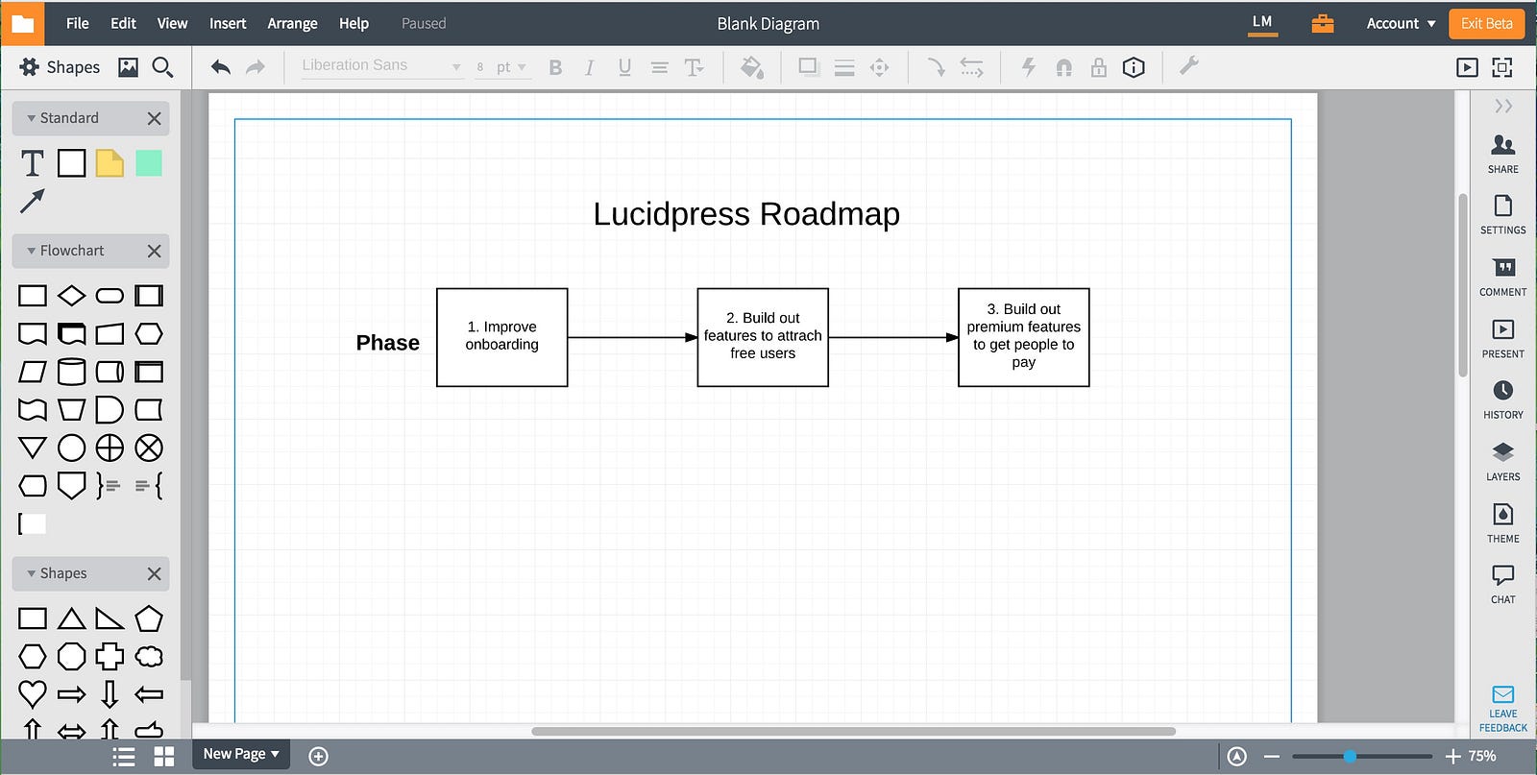Open the Arrange menu

(292, 23)
